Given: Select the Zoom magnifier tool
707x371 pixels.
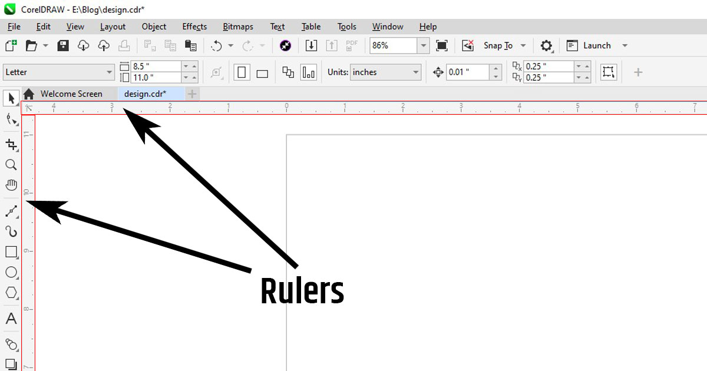Looking at the screenshot, I should coord(11,165).
